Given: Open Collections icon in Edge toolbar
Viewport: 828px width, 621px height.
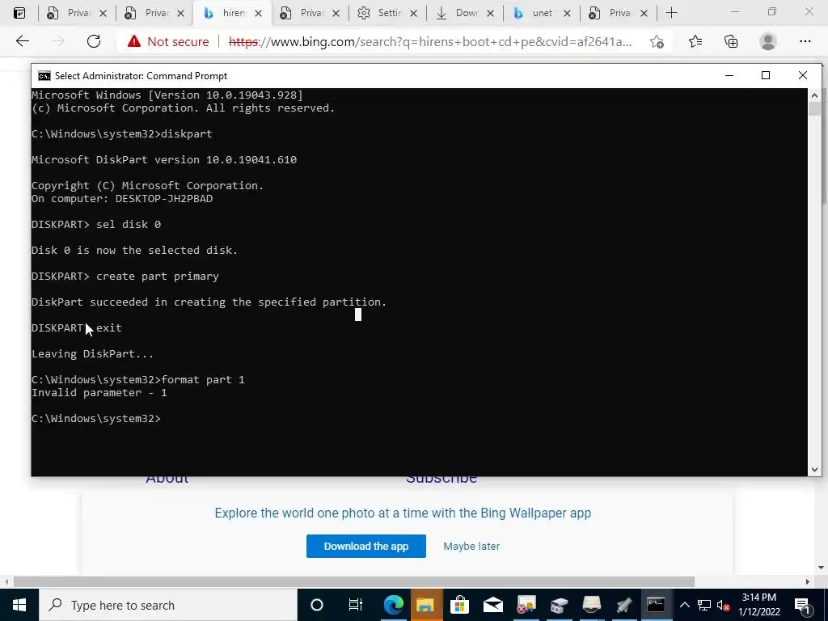Looking at the screenshot, I should click(731, 41).
